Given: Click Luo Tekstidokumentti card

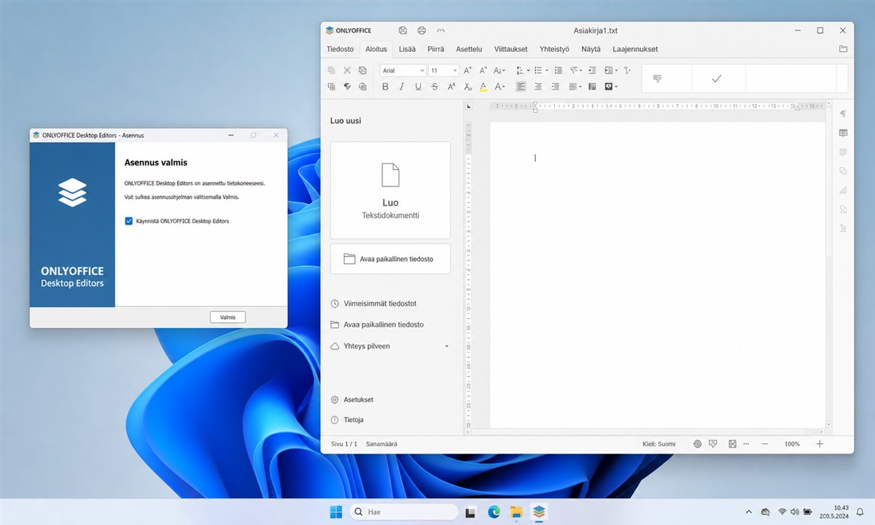Looking at the screenshot, I should 390,190.
